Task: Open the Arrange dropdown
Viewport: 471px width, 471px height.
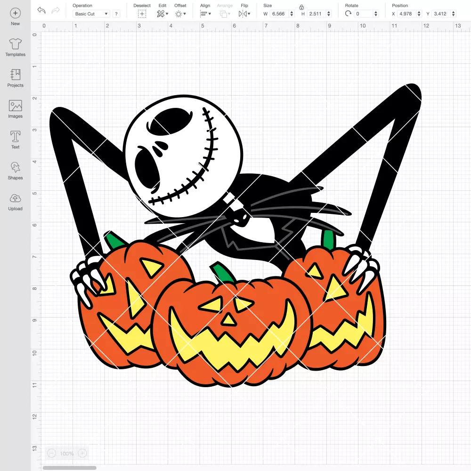Action: (x=225, y=14)
